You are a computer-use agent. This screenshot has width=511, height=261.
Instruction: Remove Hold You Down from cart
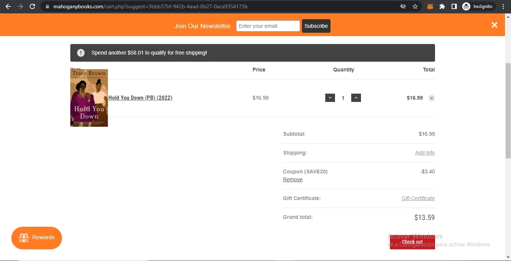pyautogui.click(x=432, y=98)
